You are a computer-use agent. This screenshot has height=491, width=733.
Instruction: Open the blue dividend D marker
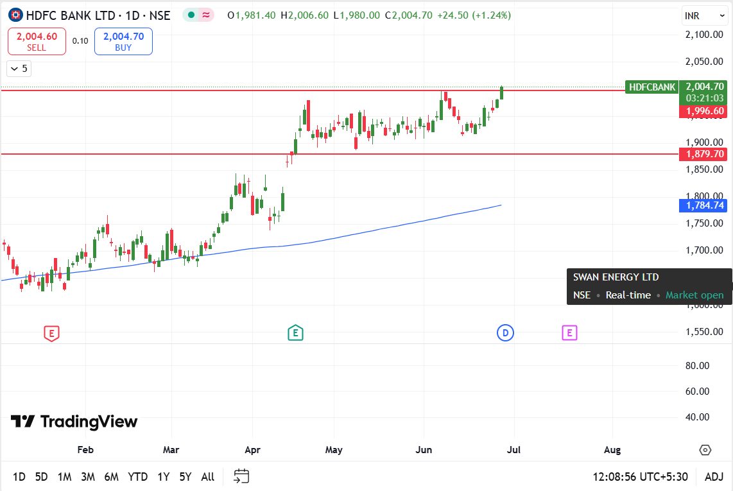(505, 333)
